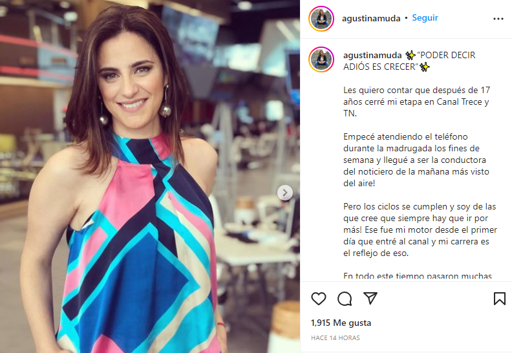
Task: Select the paragraph starting "Pero los ciclos"
Action: pyautogui.click(x=420, y=230)
